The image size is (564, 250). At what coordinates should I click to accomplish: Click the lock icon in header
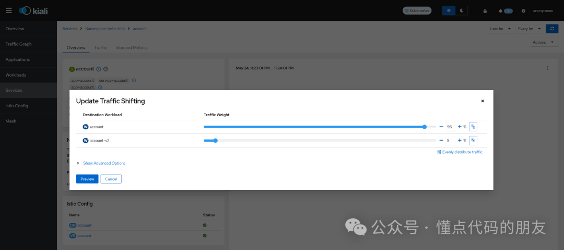coord(485,11)
